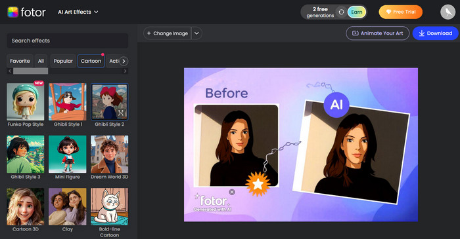Click the refresh generations icon
This screenshot has height=239, width=460.
[x=341, y=12]
